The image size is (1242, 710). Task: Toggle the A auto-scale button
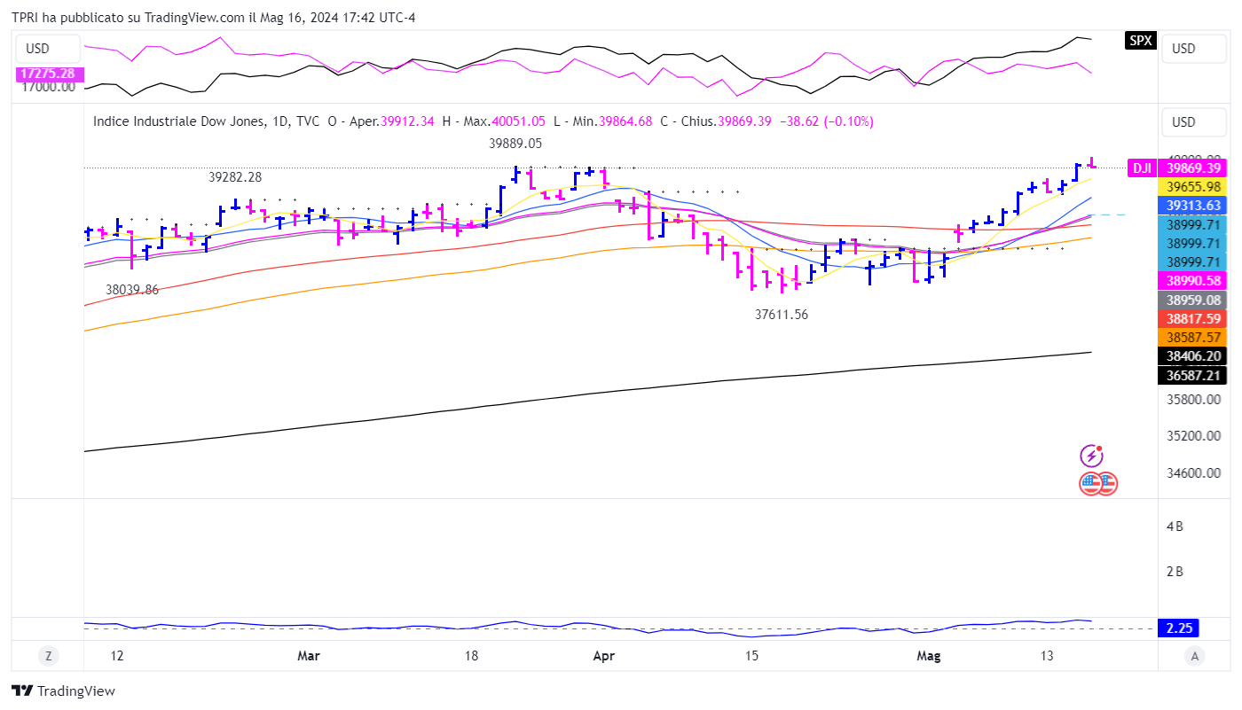pos(1195,656)
